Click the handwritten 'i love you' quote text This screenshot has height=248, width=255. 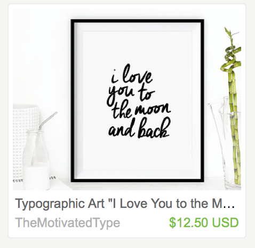pos(139,101)
